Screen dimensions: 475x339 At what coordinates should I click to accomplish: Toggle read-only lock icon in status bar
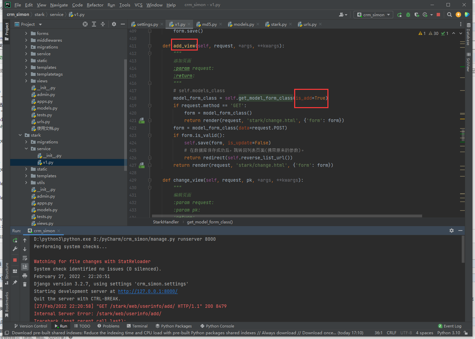[x=466, y=333]
